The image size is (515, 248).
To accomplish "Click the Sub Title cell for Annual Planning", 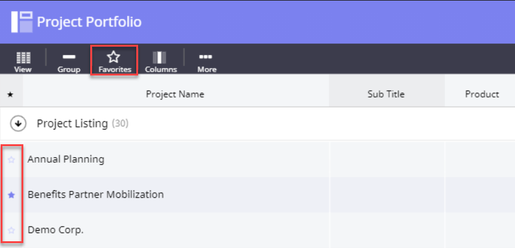I will pyautogui.click(x=386, y=160).
